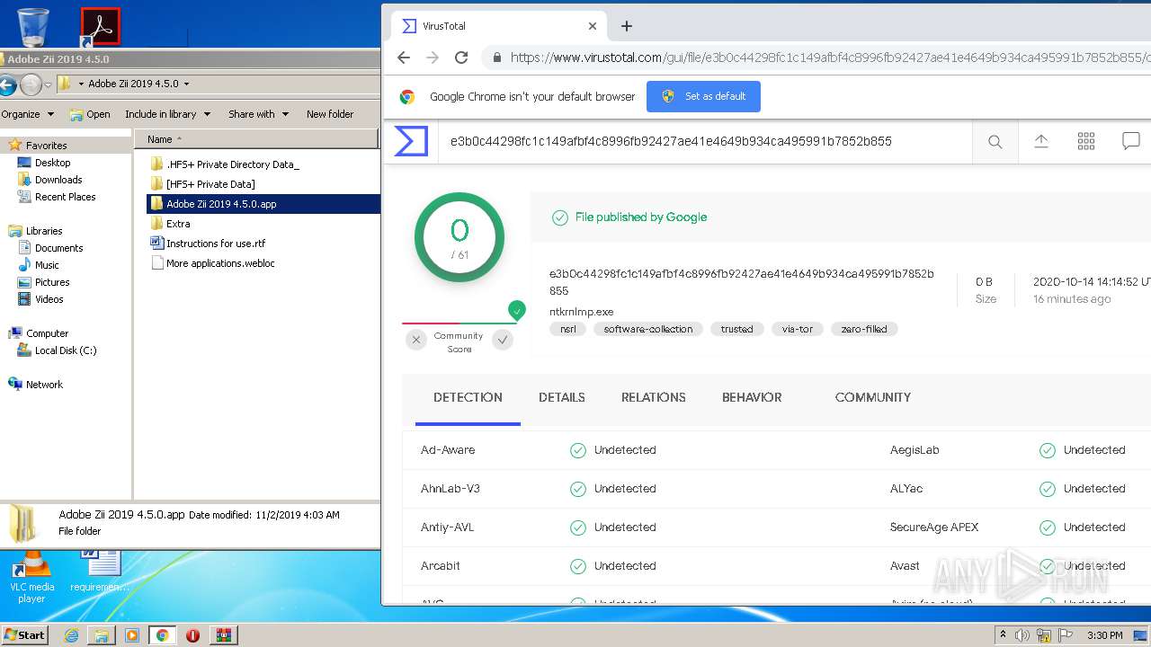Open Pictures library in navigation pane
1151x647 pixels.
pyautogui.click(x=43, y=282)
